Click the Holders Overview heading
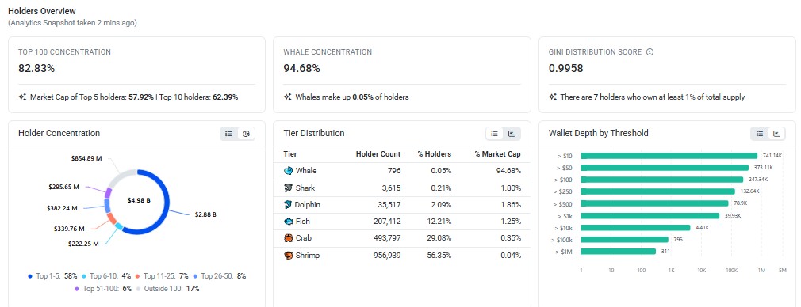Image resolution: width=801 pixels, height=307 pixels. pyautogui.click(x=42, y=11)
